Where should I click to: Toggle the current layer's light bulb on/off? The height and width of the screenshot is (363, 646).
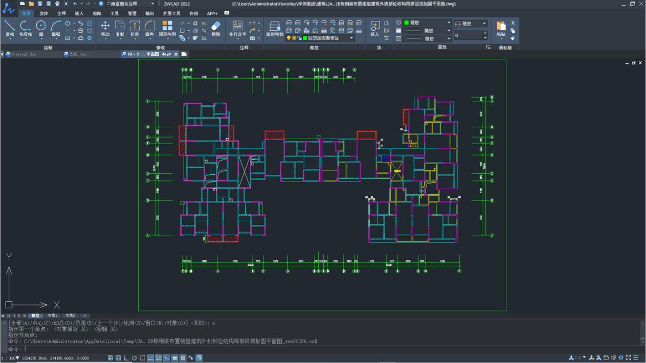tap(289, 38)
